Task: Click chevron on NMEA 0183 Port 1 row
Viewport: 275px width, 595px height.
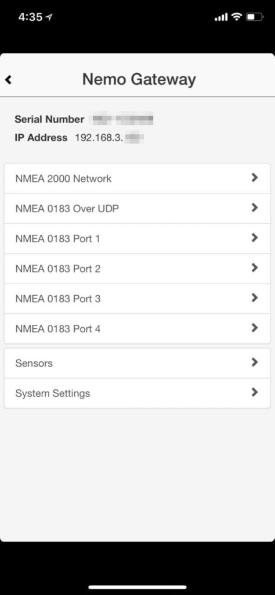Action: click(x=255, y=238)
